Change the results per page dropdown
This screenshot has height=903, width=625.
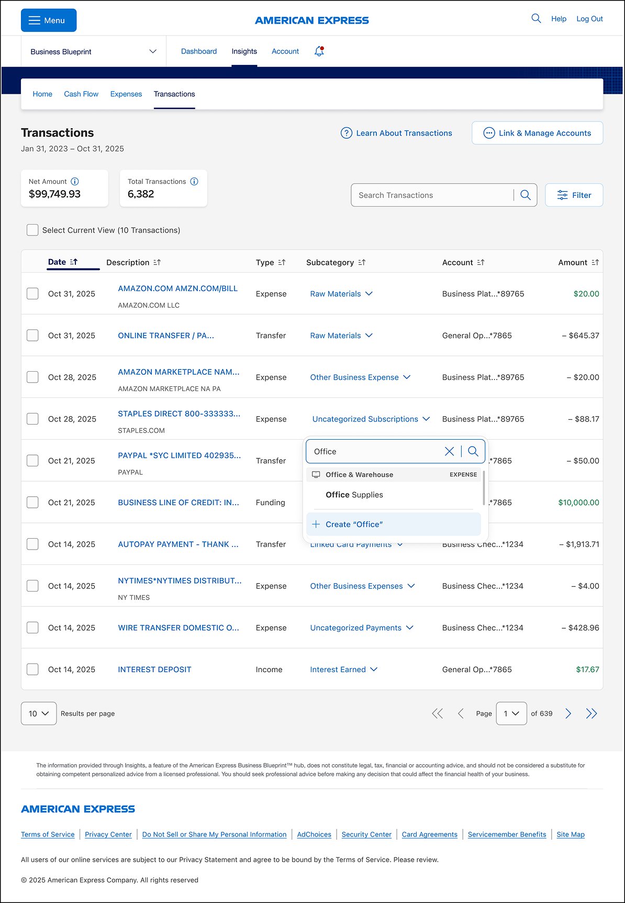(39, 714)
